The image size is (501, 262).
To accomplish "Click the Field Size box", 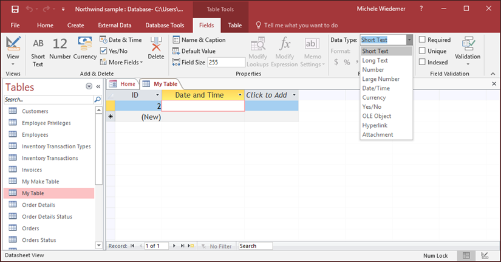I will tap(227, 62).
